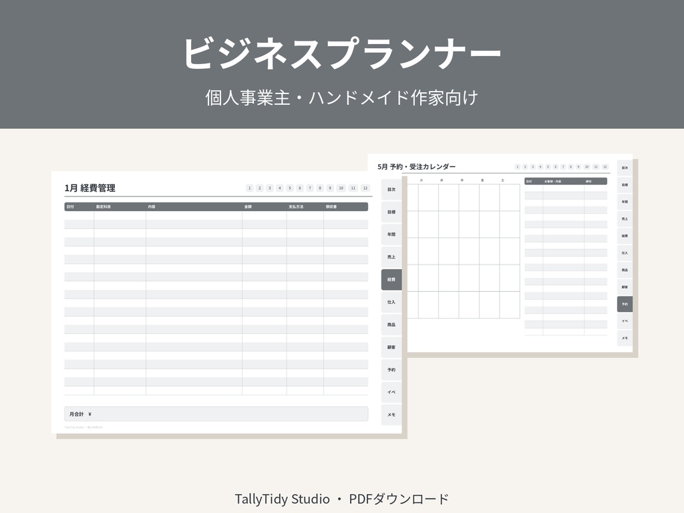
Task: Click お客様・内容 header in booking list
Action: coord(552,182)
